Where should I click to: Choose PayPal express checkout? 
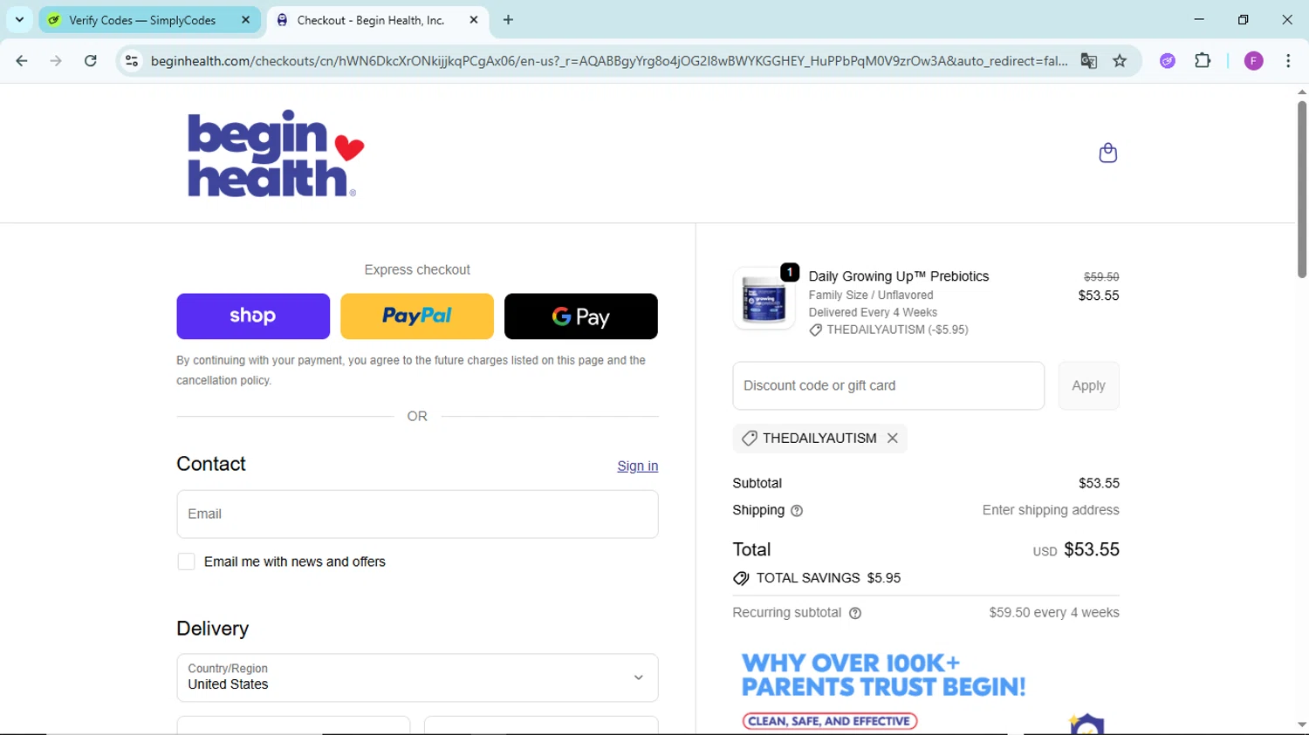click(x=417, y=316)
